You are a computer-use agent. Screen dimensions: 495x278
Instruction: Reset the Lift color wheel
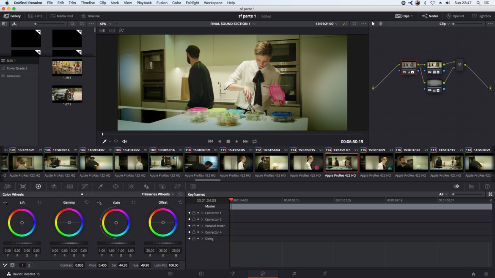39,202
